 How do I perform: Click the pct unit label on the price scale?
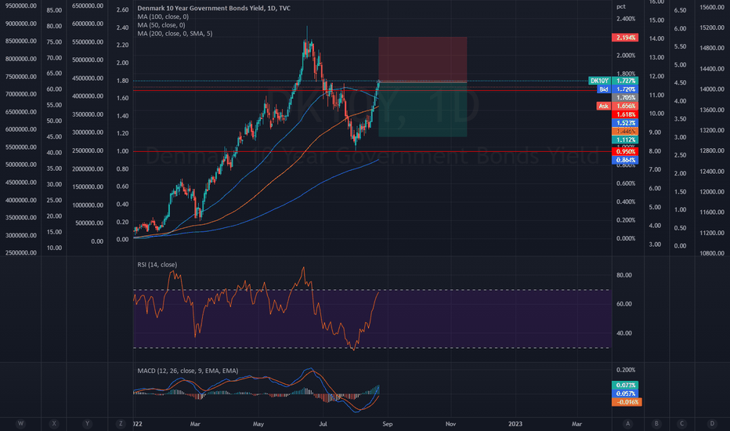621,6
